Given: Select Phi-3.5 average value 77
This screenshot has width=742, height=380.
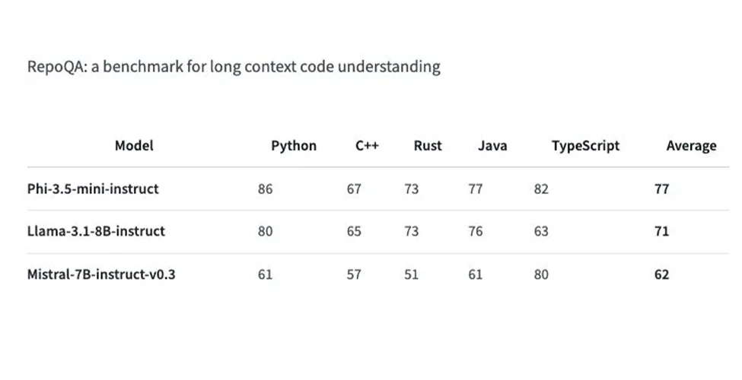Looking at the screenshot, I should click(661, 189).
